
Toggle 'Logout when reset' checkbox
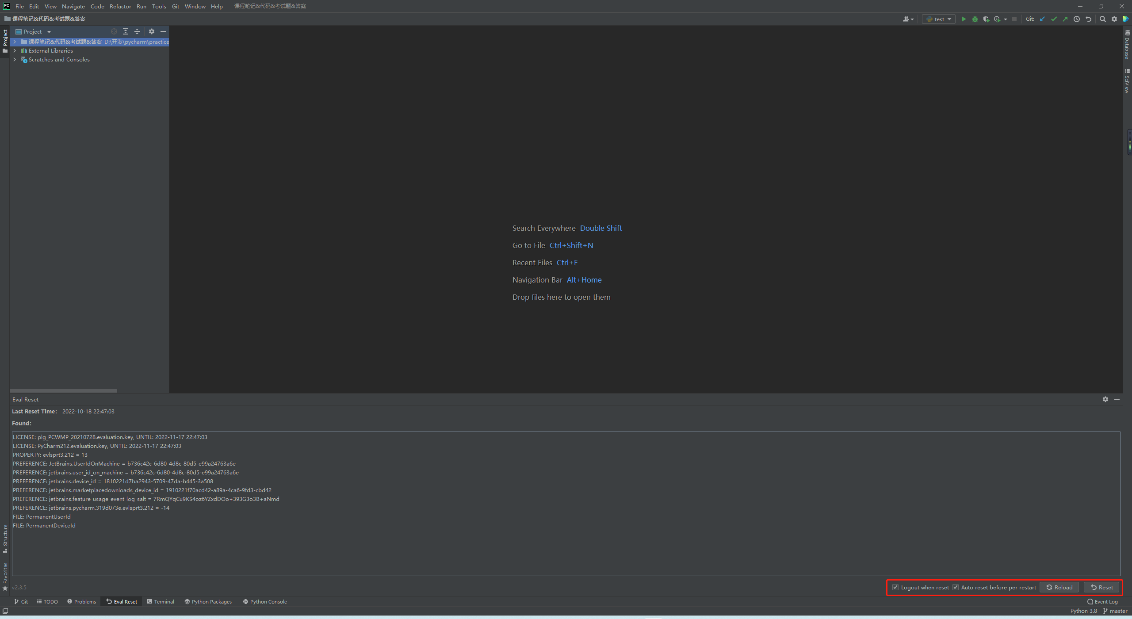(x=896, y=587)
